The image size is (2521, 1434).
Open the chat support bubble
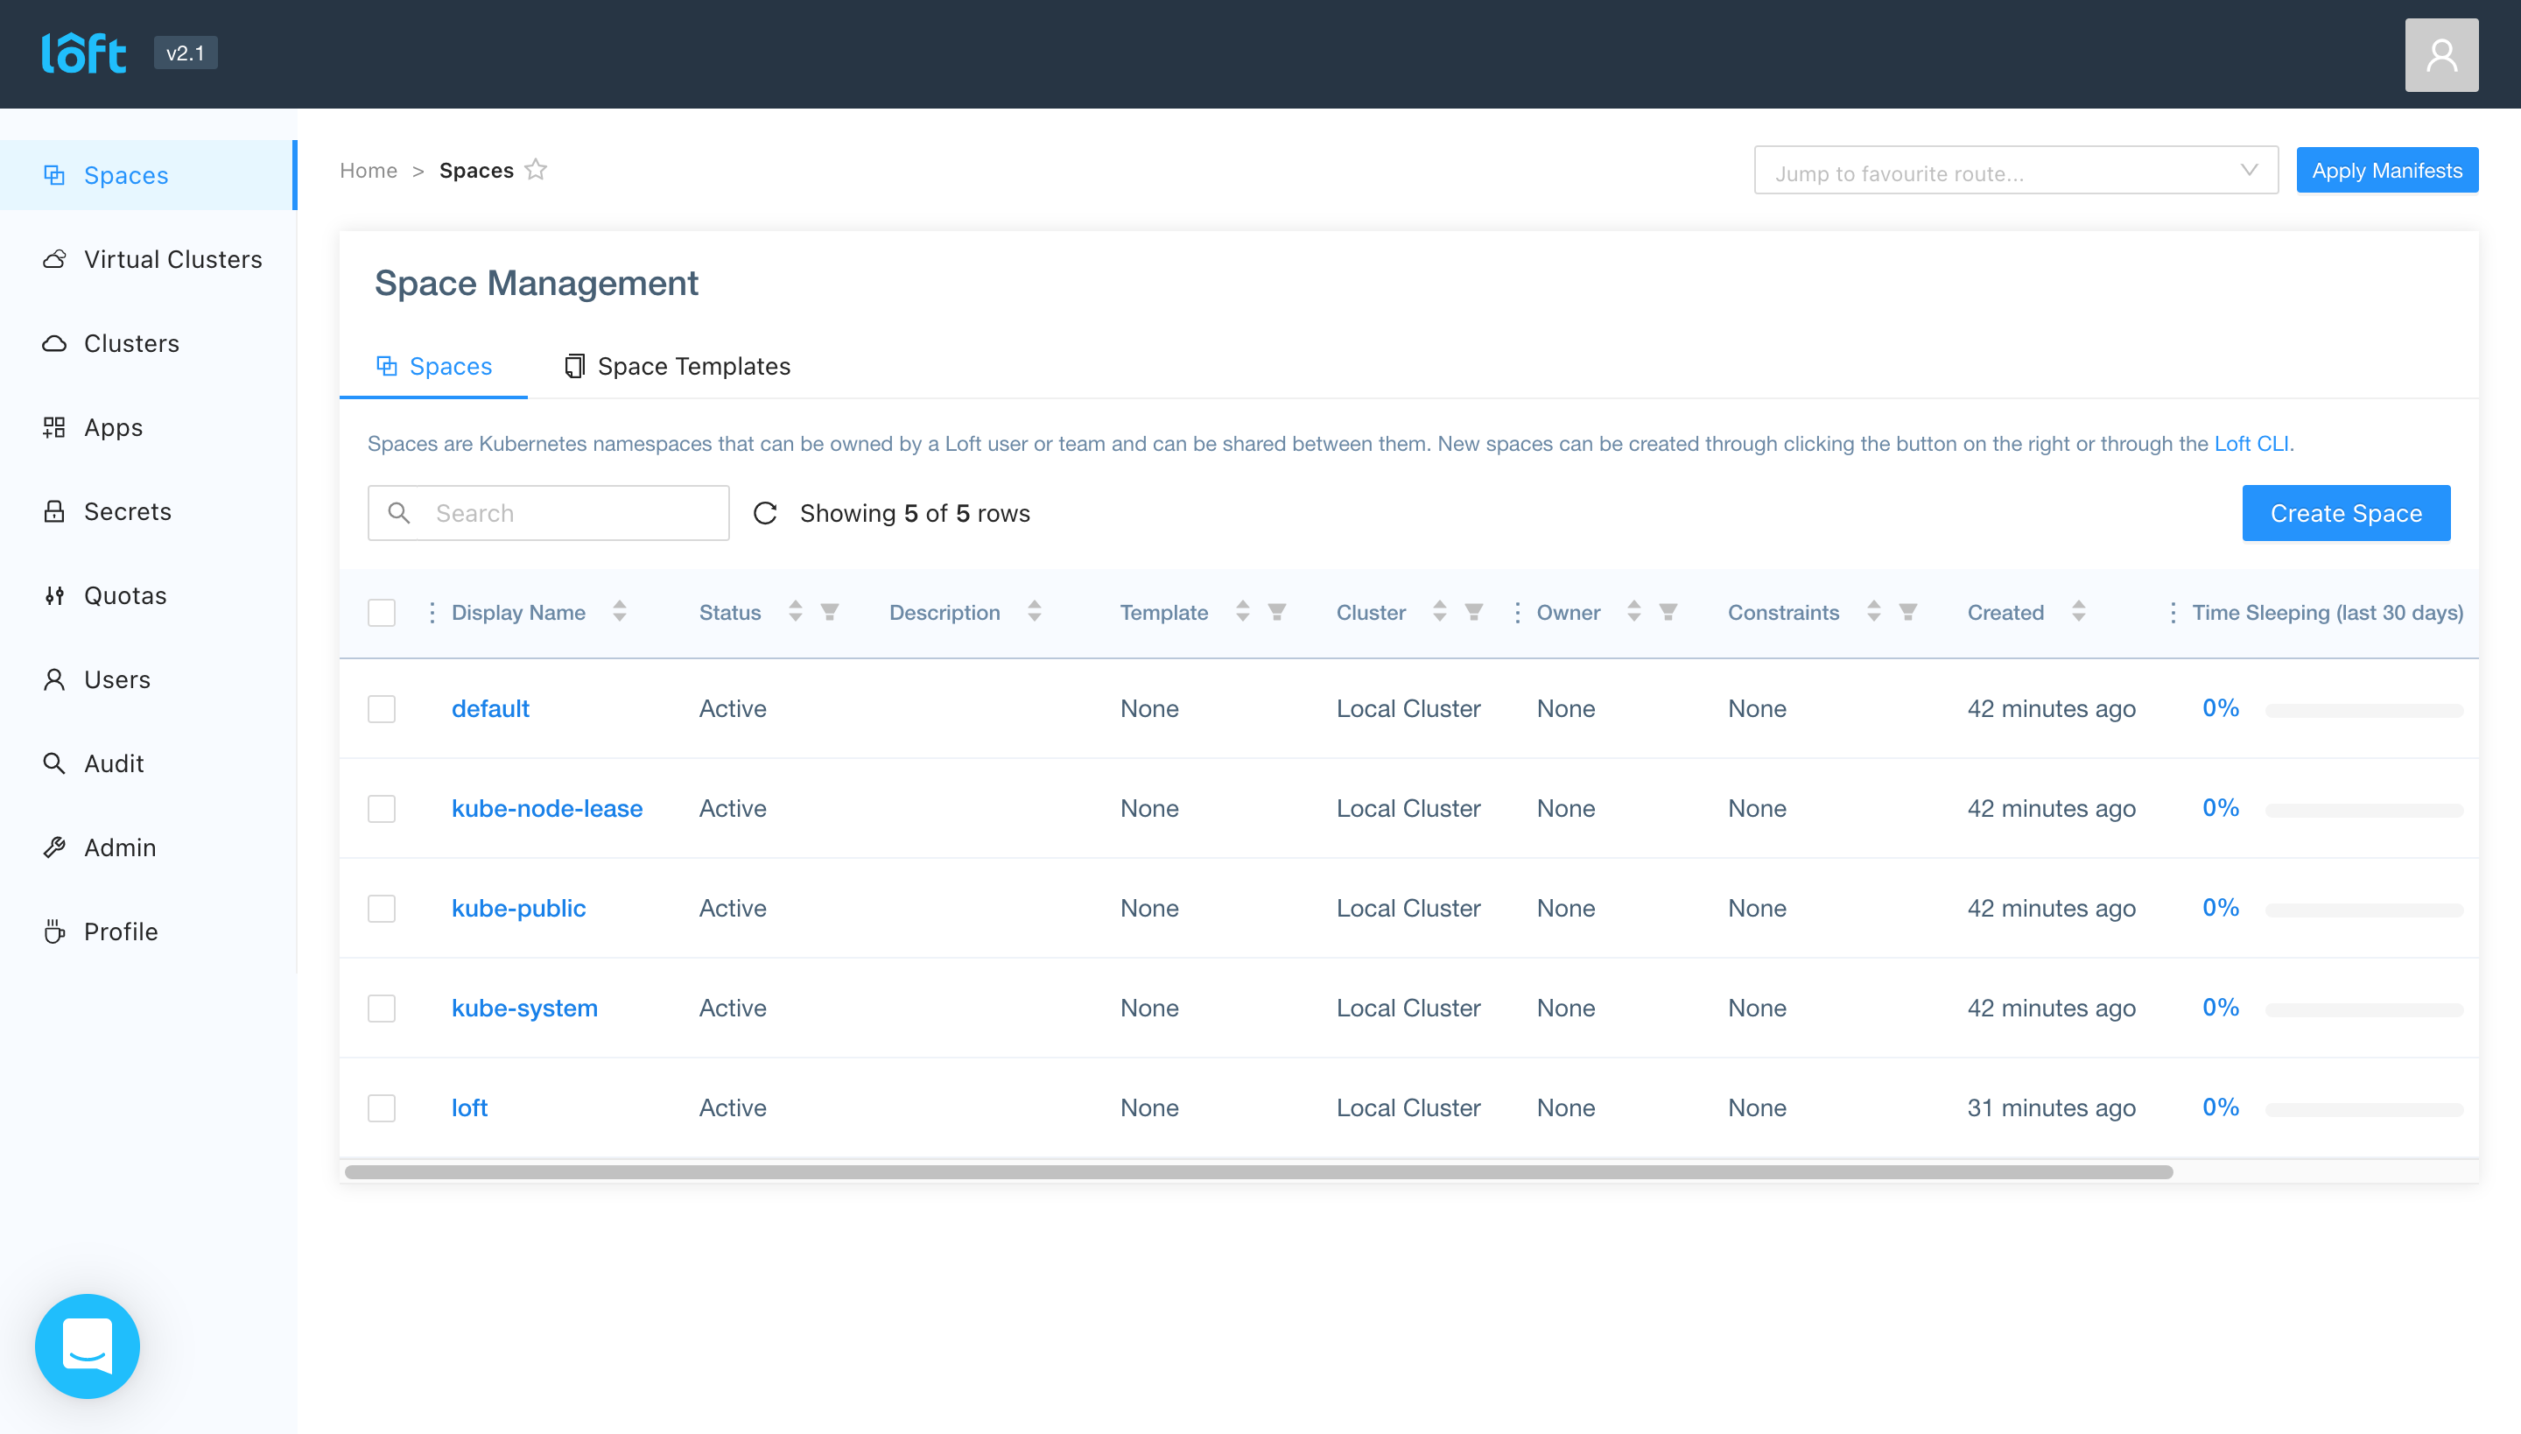(x=88, y=1346)
